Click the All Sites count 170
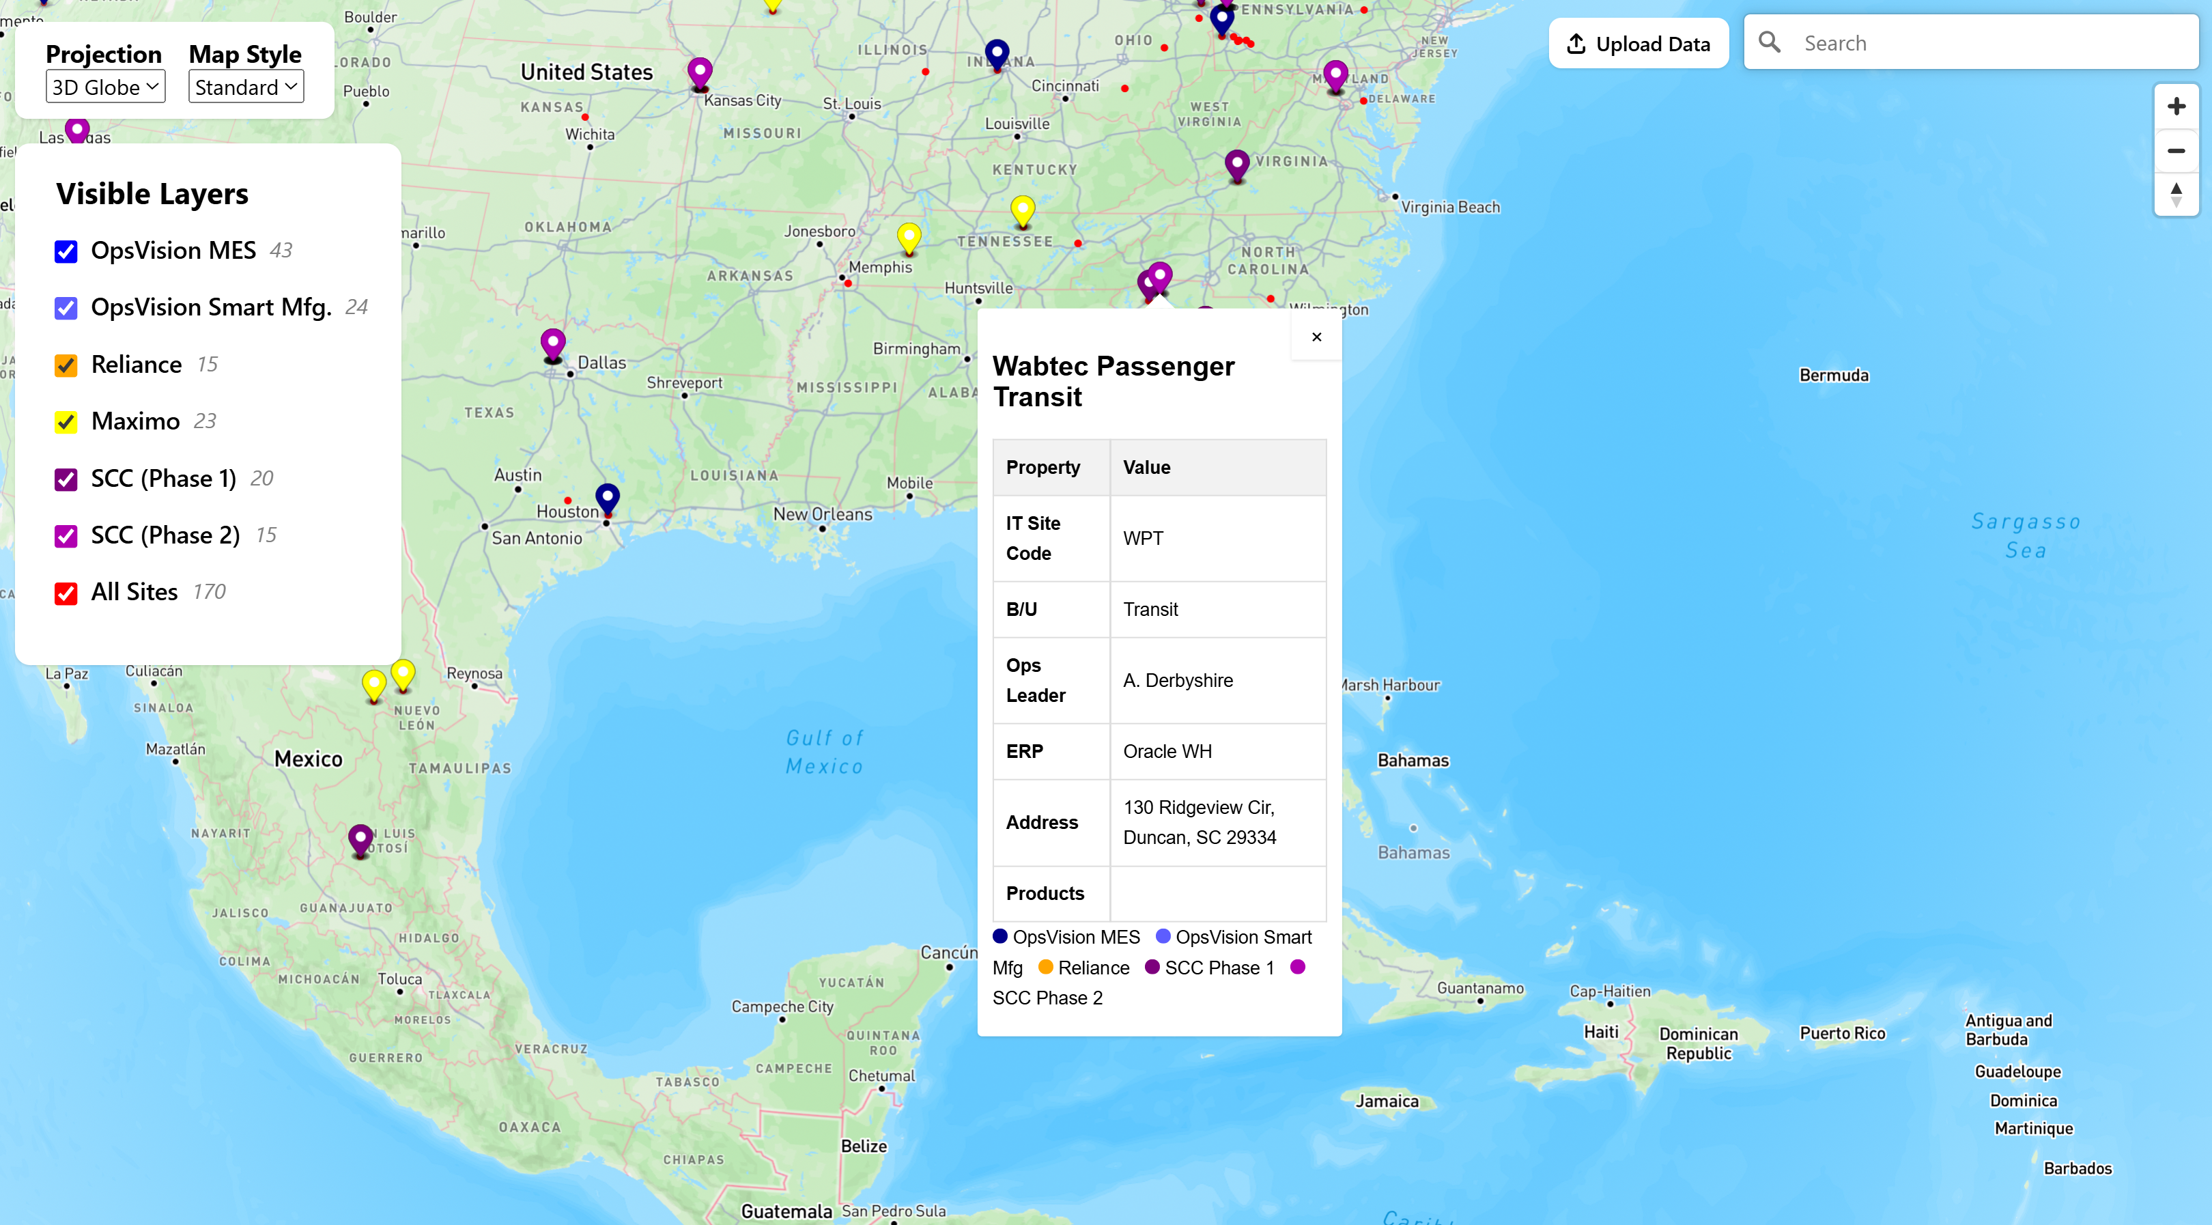 (209, 592)
